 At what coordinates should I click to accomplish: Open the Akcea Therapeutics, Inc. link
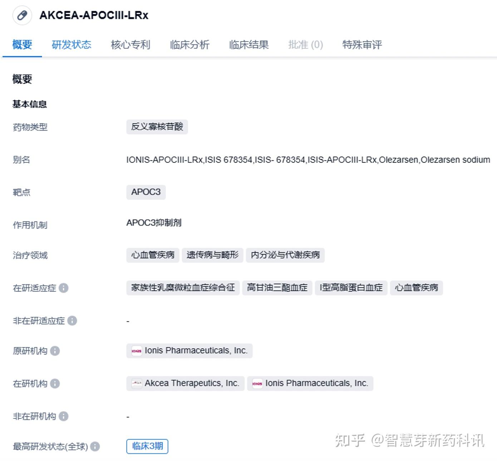(x=192, y=383)
